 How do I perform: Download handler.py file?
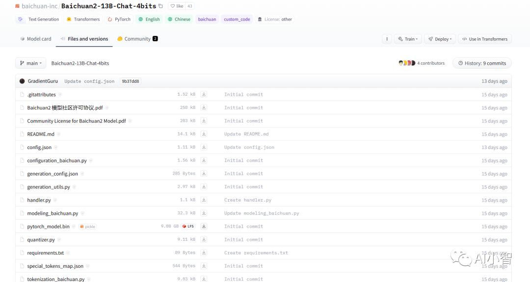click(x=204, y=200)
